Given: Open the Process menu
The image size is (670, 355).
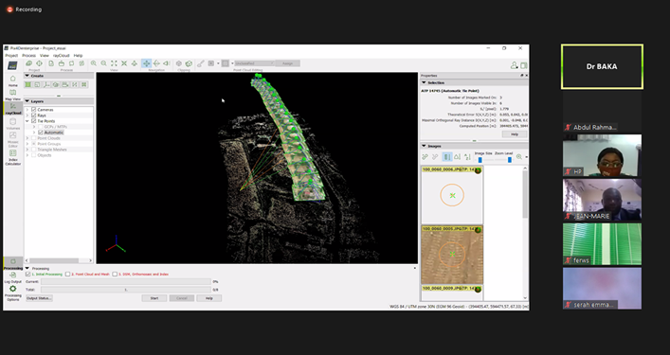Looking at the screenshot, I should point(29,56).
